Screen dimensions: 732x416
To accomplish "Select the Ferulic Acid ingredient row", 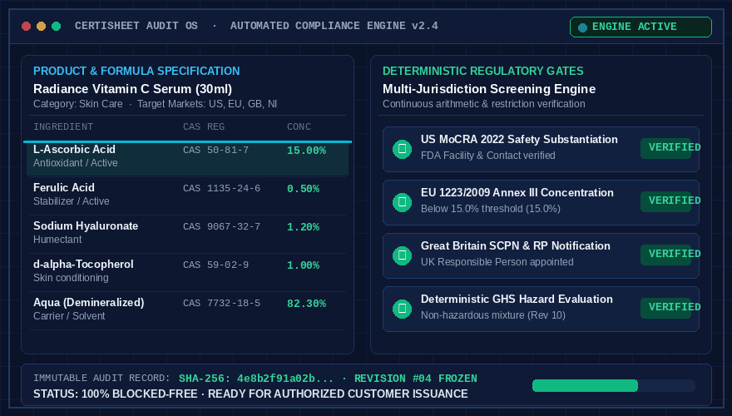I will [188, 196].
